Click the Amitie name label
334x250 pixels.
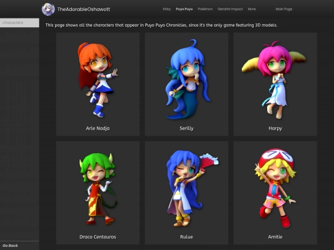(x=275, y=237)
